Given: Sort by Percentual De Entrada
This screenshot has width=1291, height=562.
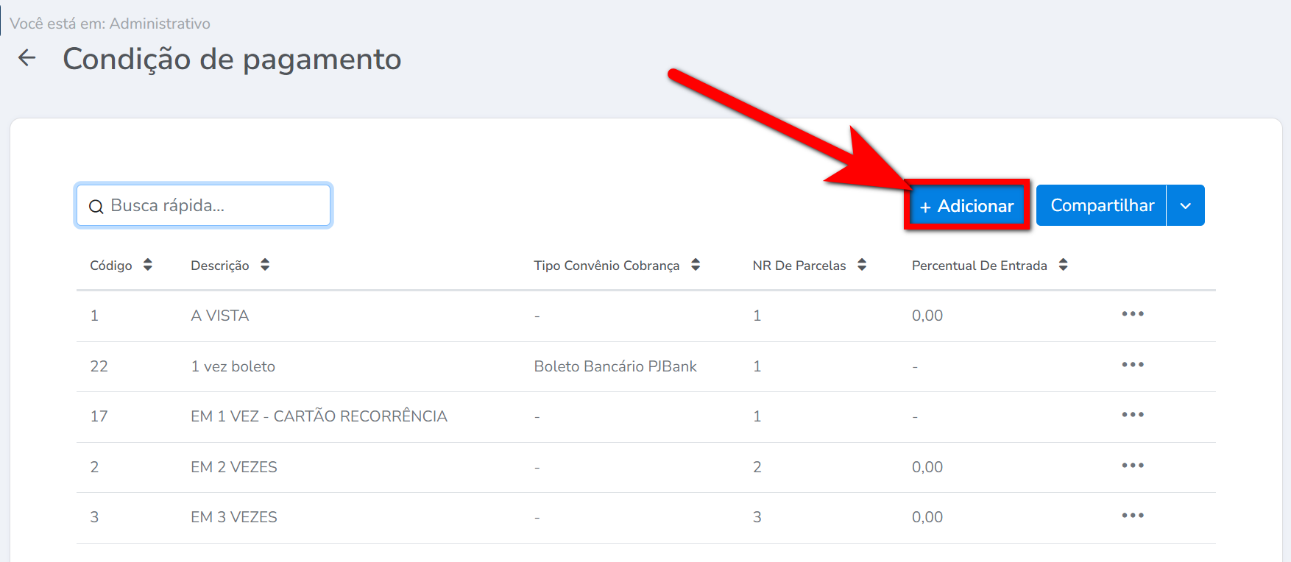Looking at the screenshot, I should point(1063,265).
